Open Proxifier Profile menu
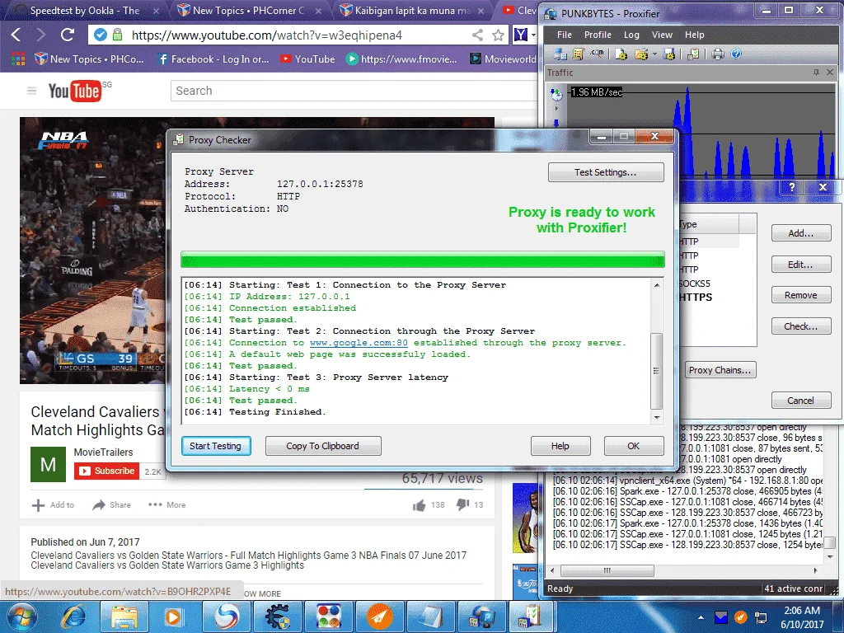844x633 pixels. click(598, 35)
